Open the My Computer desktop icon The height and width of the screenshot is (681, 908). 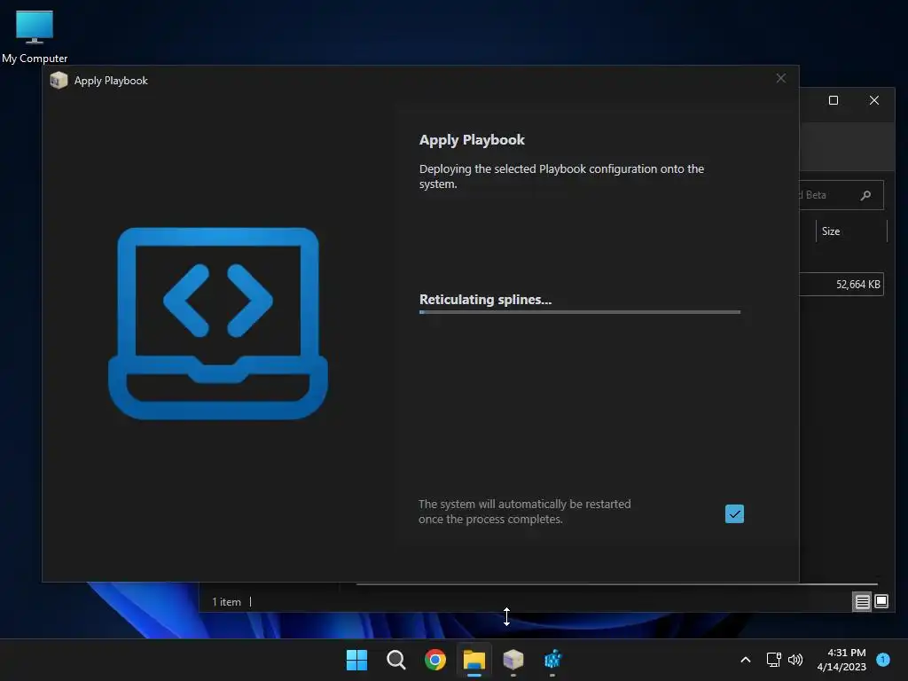(35, 37)
